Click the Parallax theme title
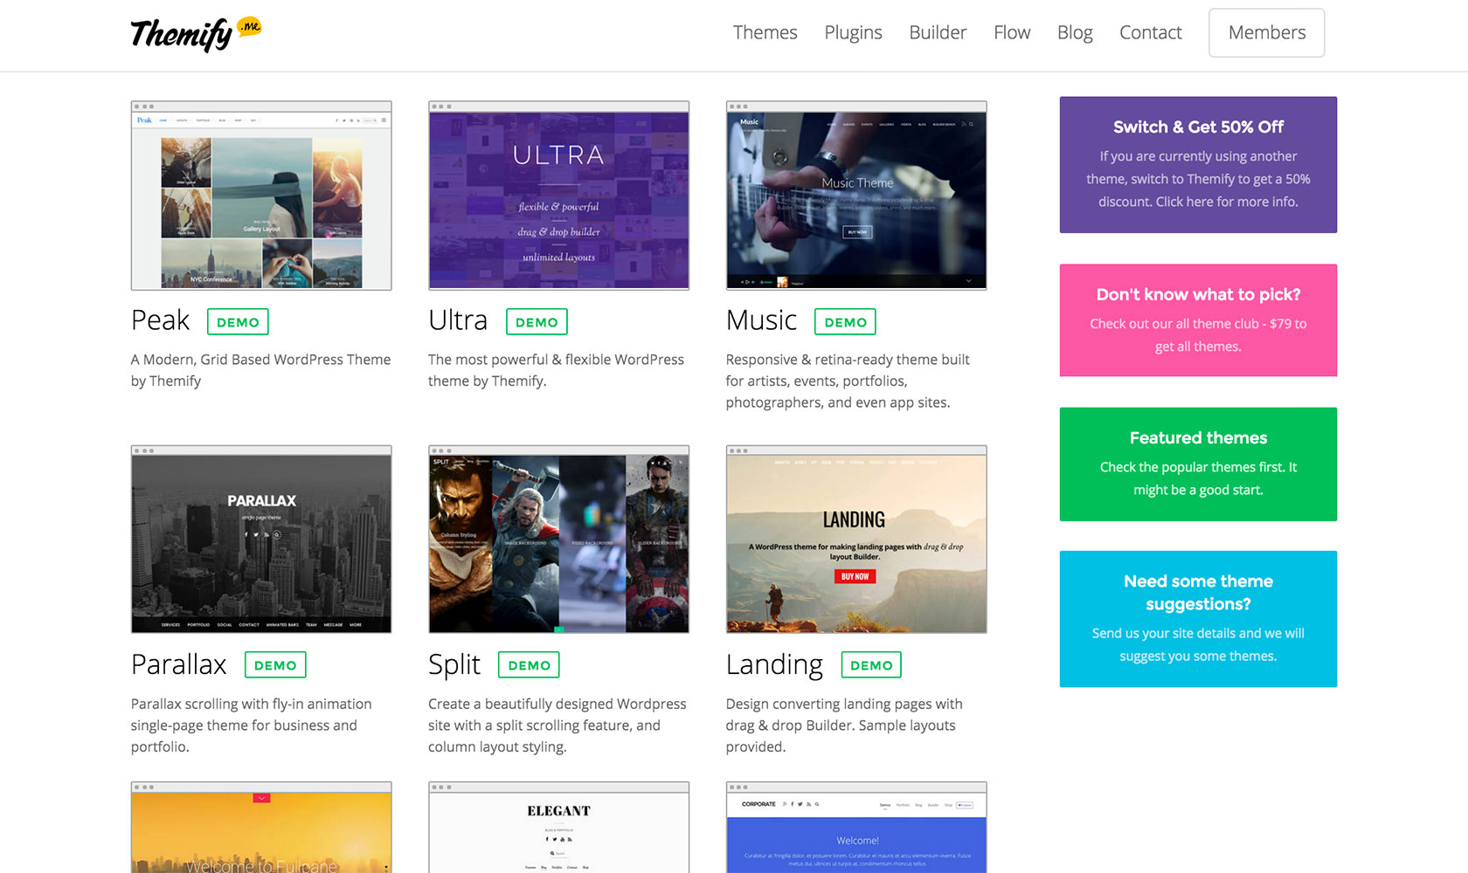This screenshot has height=873, width=1468. click(x=178, y=664)
